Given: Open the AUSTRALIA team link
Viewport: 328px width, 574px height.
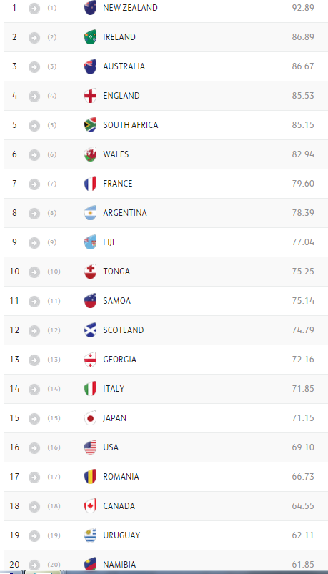Looking at the screenshot, I should pyautogui.click(x=124, y=66).
